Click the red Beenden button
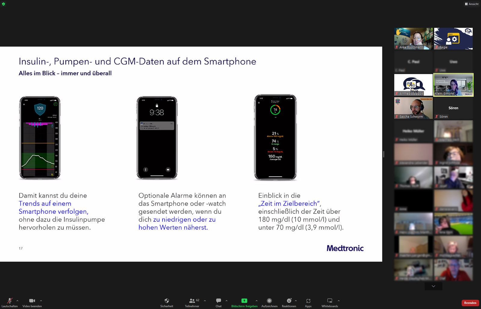 [470, 303]
